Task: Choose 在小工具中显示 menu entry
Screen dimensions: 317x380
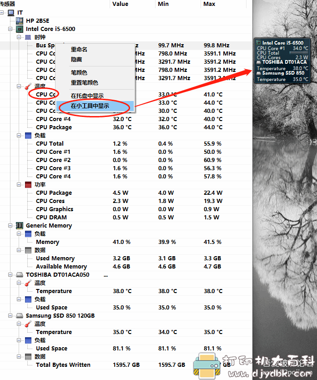Action: (95, 106)
